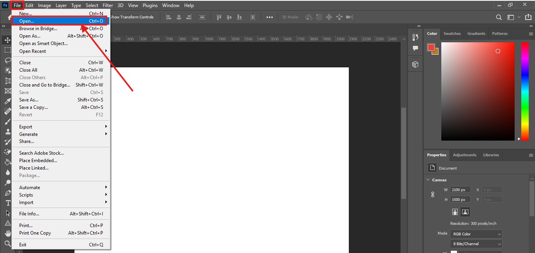The height and width of the screenshot is (253, 535).
Task: Choose Exit from the File menu
Action: 62,244
